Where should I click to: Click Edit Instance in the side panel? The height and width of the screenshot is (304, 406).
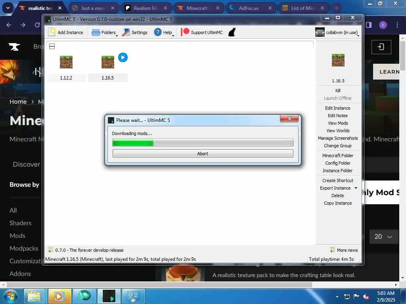pyautogui.click(x=338, y=108)
